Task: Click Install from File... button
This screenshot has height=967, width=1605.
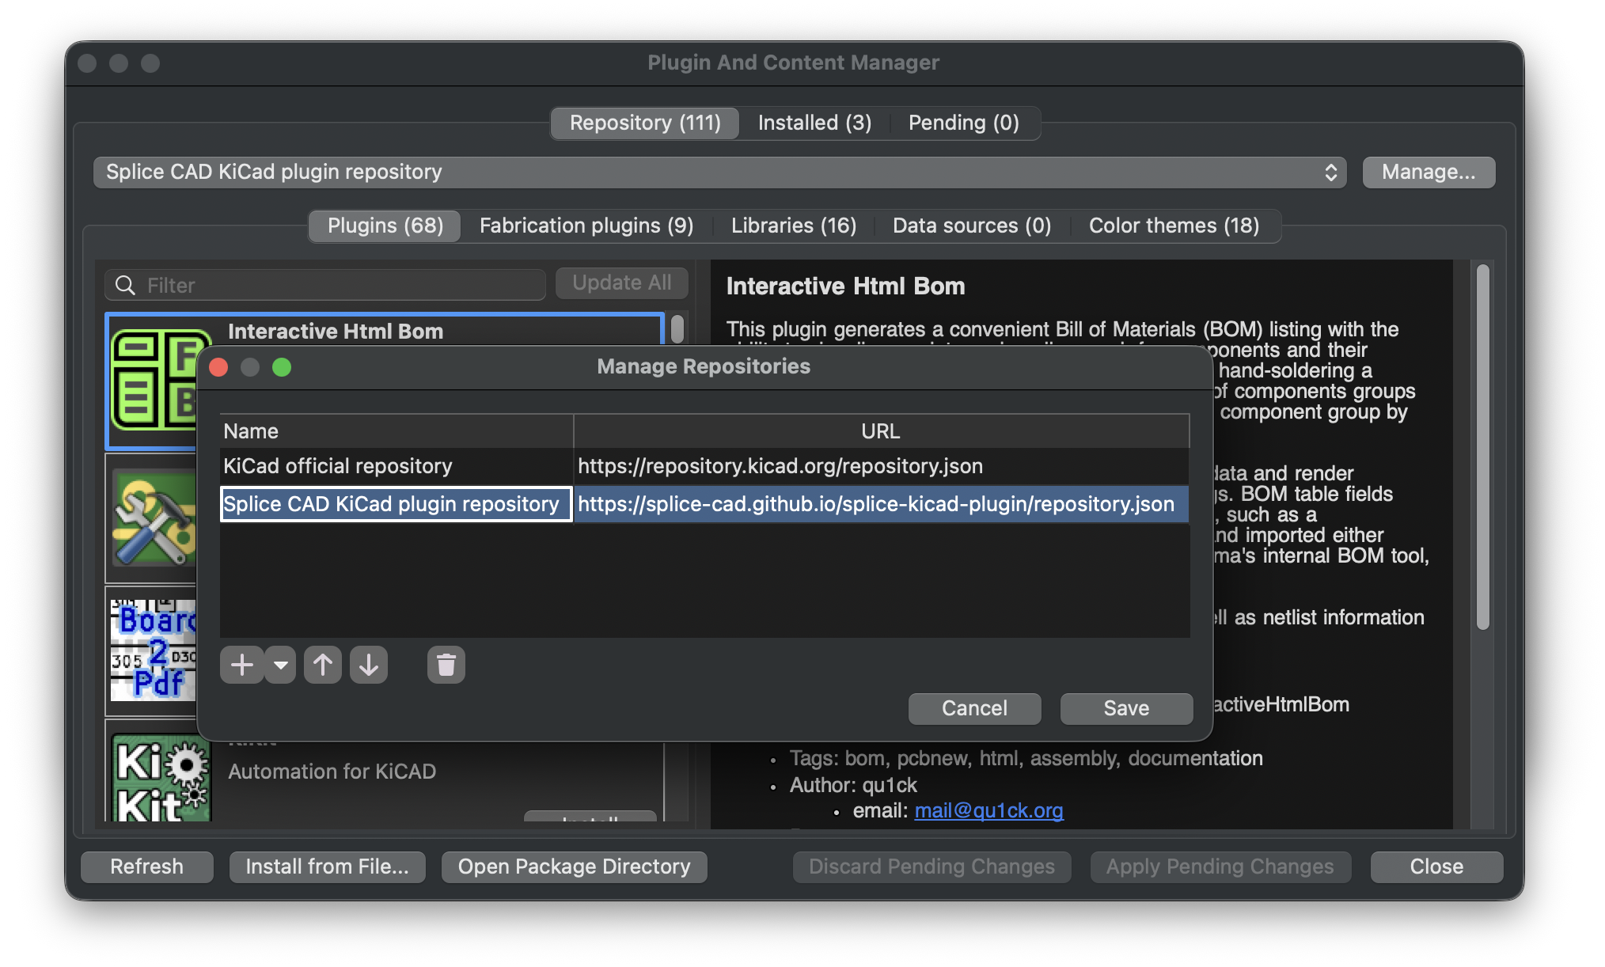Action: [327, 867]
